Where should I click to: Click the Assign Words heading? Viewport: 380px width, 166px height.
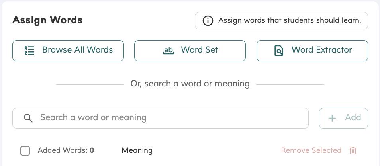click(x=47, y=20)
